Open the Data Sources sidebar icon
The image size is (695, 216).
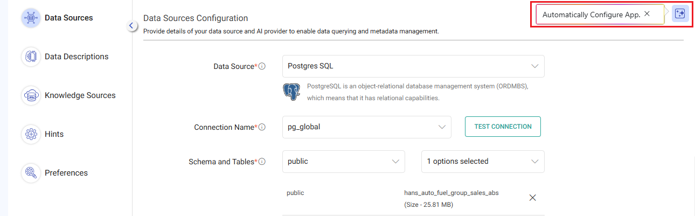pyautogui.click(x=31, y=18)
